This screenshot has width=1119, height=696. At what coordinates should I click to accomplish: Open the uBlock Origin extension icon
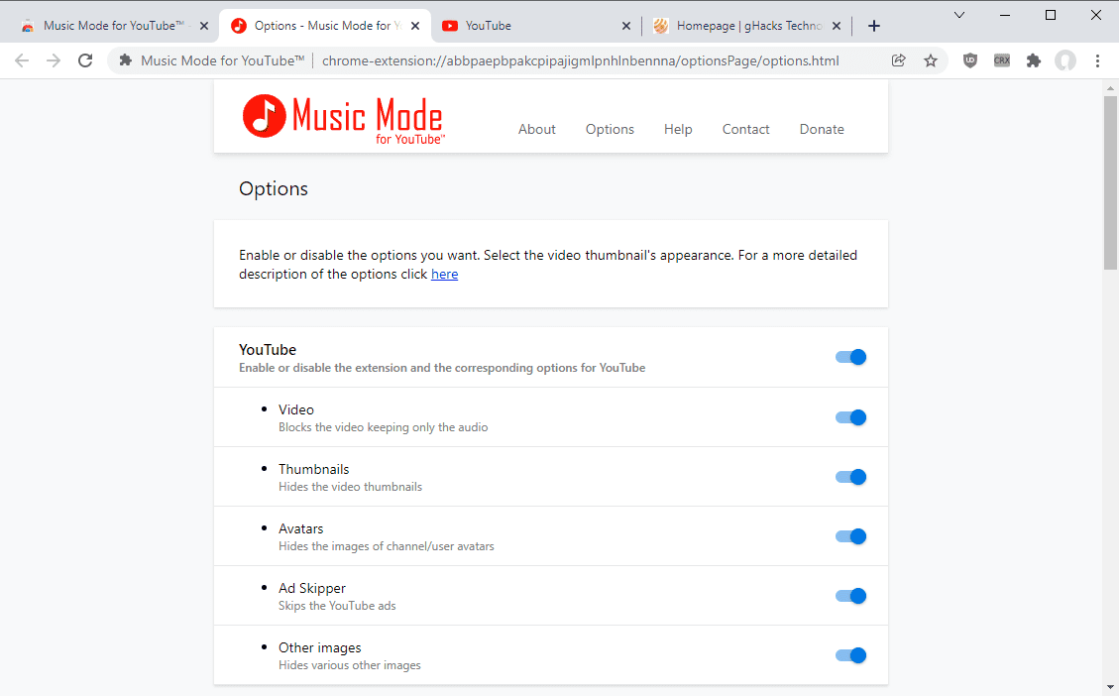click(x=970, y=60)
